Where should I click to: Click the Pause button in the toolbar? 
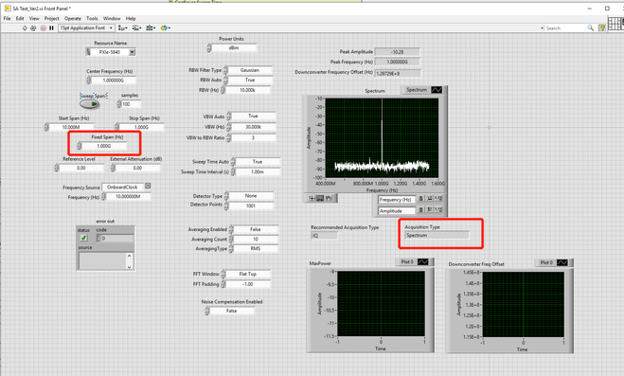pyautogui.click(x=51, y=27)
